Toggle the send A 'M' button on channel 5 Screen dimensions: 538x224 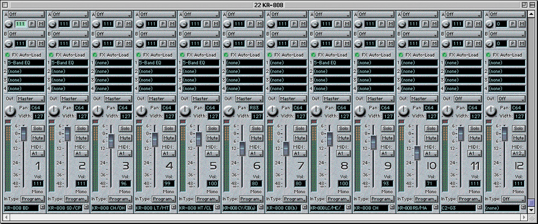216,24
